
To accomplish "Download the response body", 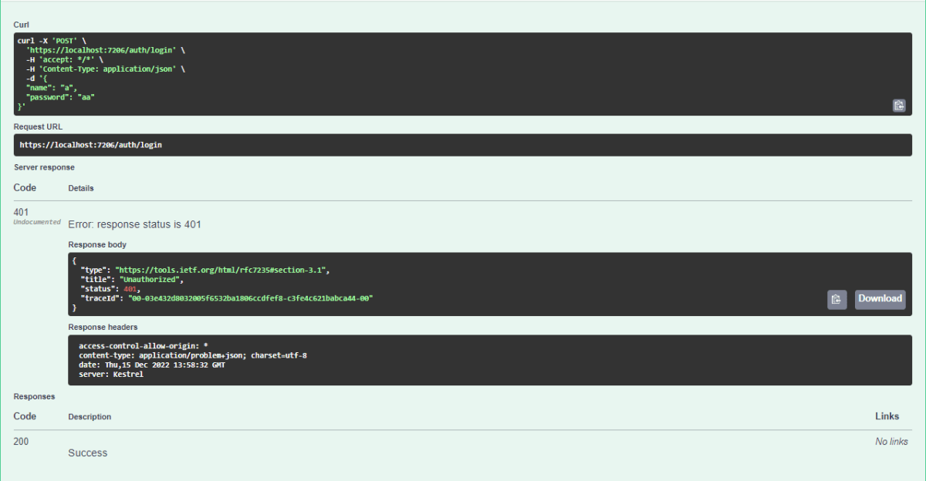I will (880, 299).
